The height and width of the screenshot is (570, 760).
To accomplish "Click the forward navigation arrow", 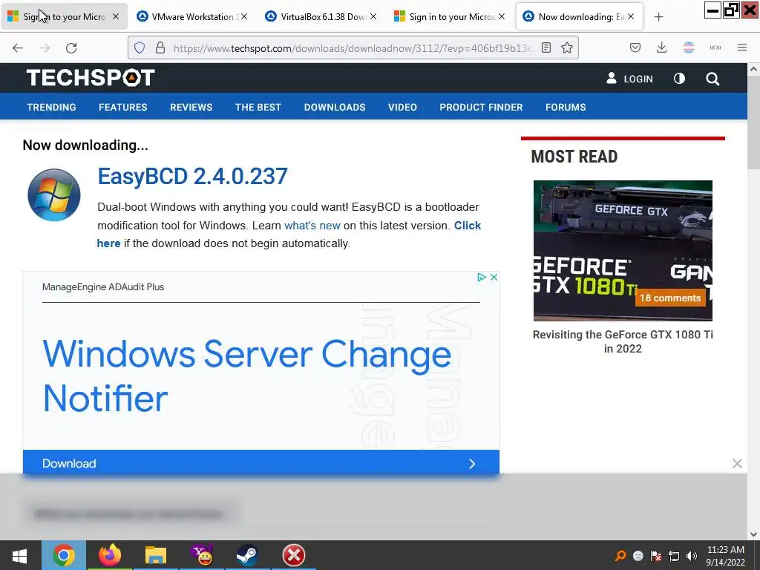I will click(45, 47).
